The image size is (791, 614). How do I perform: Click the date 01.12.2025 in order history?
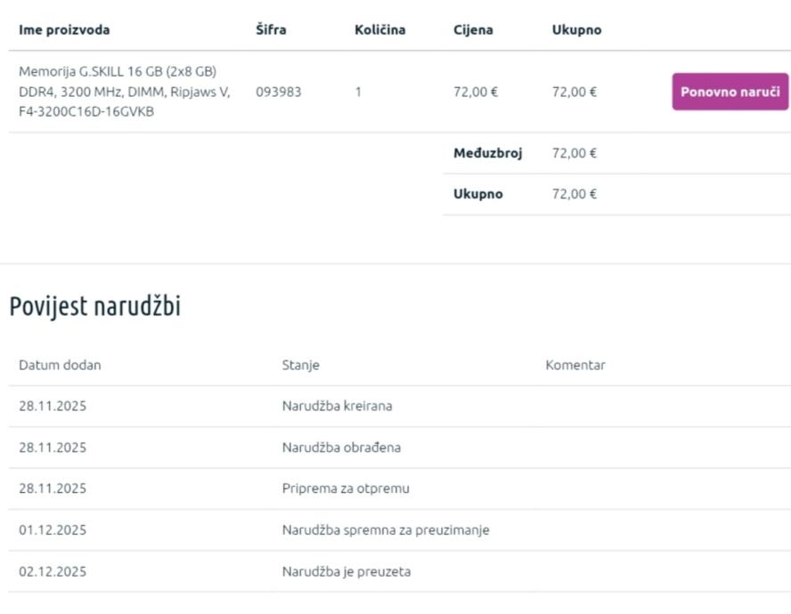pos(53,530)
